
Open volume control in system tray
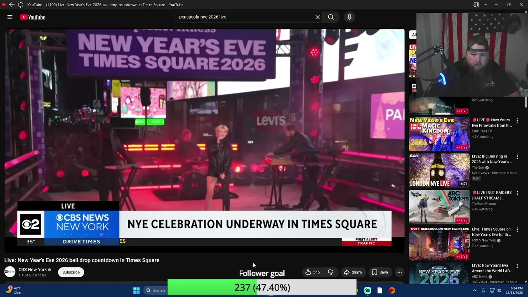(x=499, y=290)
